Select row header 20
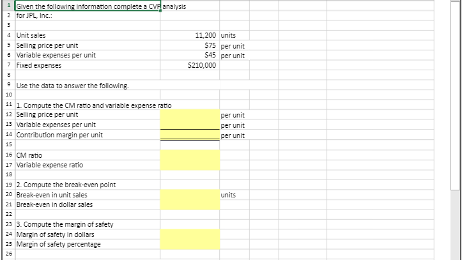This screenshot has width=462, height=260. [9, 195]
